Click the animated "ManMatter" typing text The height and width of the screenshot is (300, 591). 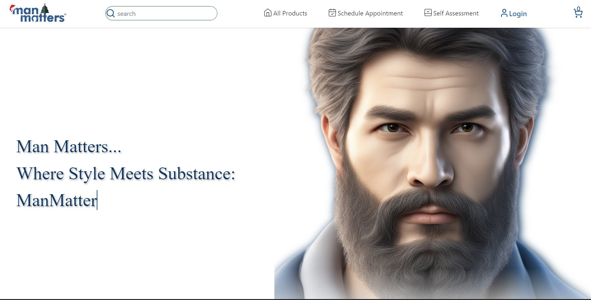tap(56, 200)
